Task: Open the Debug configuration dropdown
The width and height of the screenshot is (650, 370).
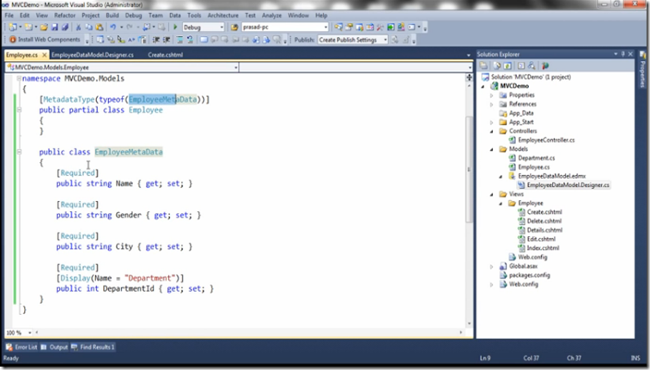Action: coord(222,27)
